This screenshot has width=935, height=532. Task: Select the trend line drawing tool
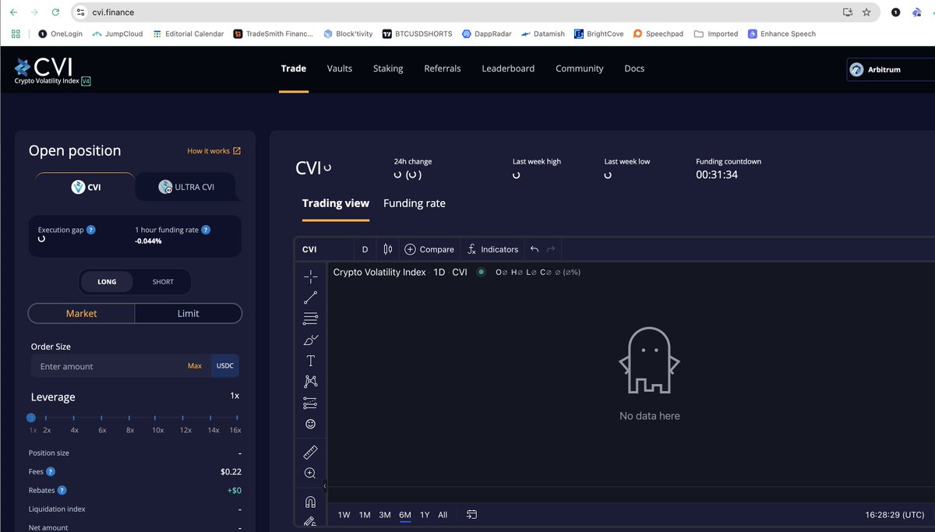coord(310,298)
